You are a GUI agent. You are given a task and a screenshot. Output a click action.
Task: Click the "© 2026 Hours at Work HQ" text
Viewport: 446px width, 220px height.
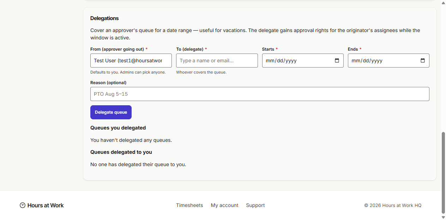tap(393, 205)
